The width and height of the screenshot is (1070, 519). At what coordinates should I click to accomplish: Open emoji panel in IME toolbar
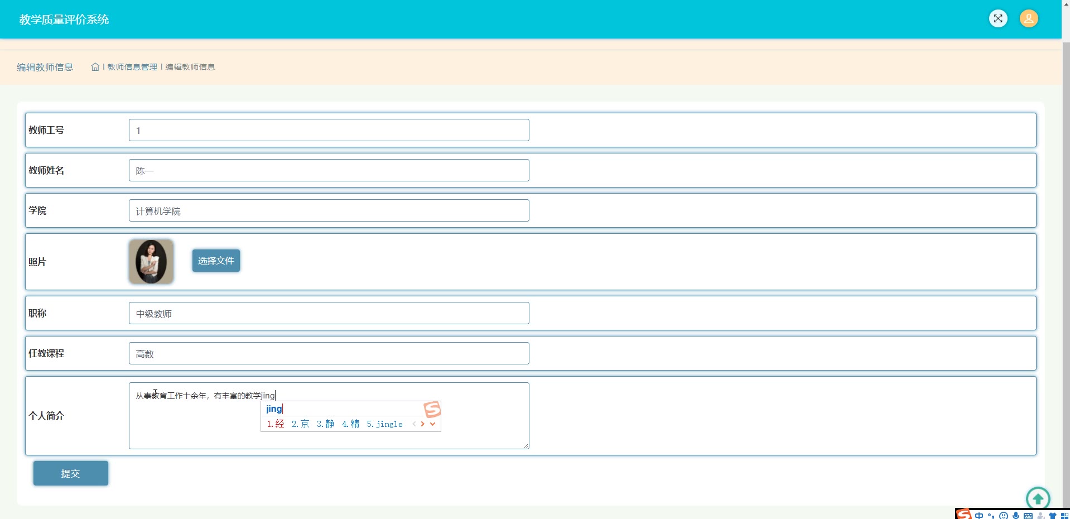[x=1004, y=516]
